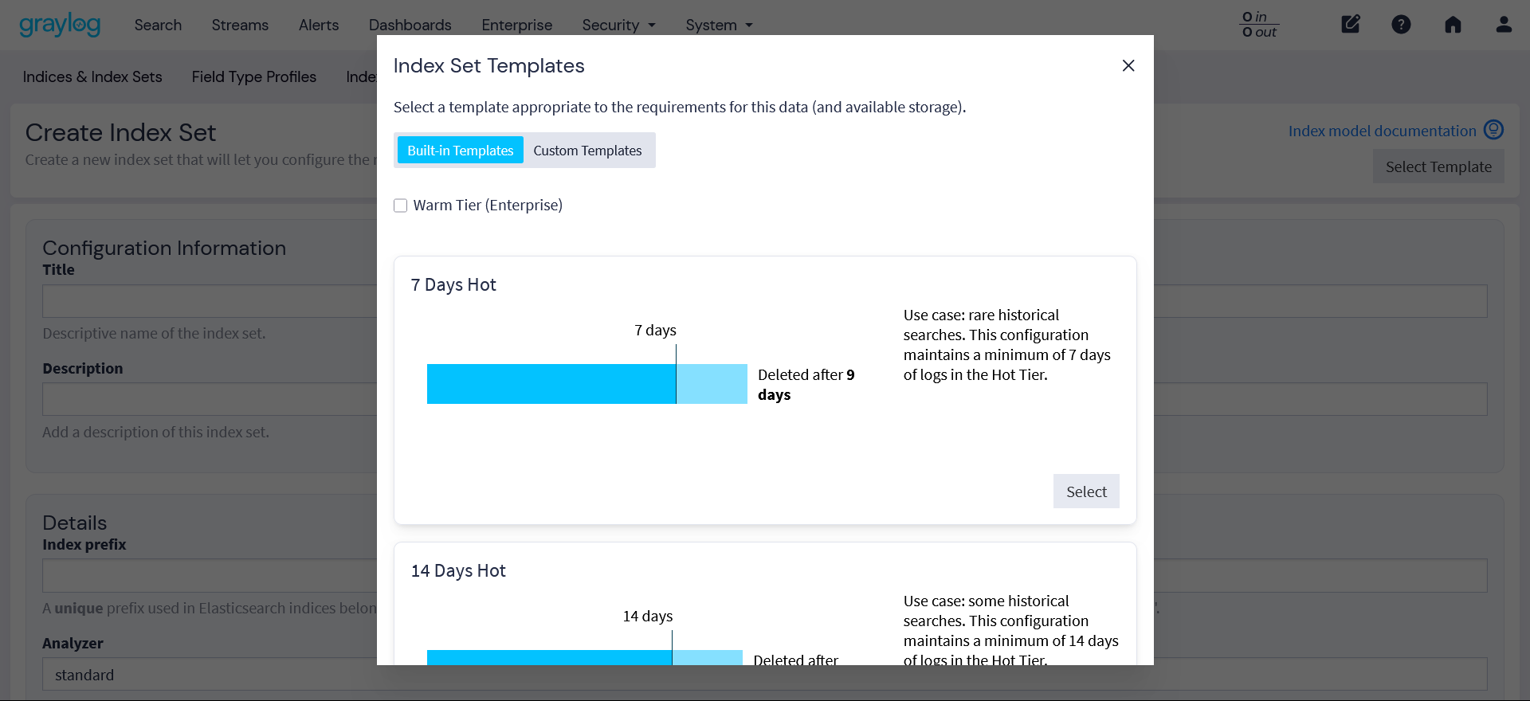The image size is (1530, 701).
Task: Open the help question mark icon
Action: point(1401,25)
